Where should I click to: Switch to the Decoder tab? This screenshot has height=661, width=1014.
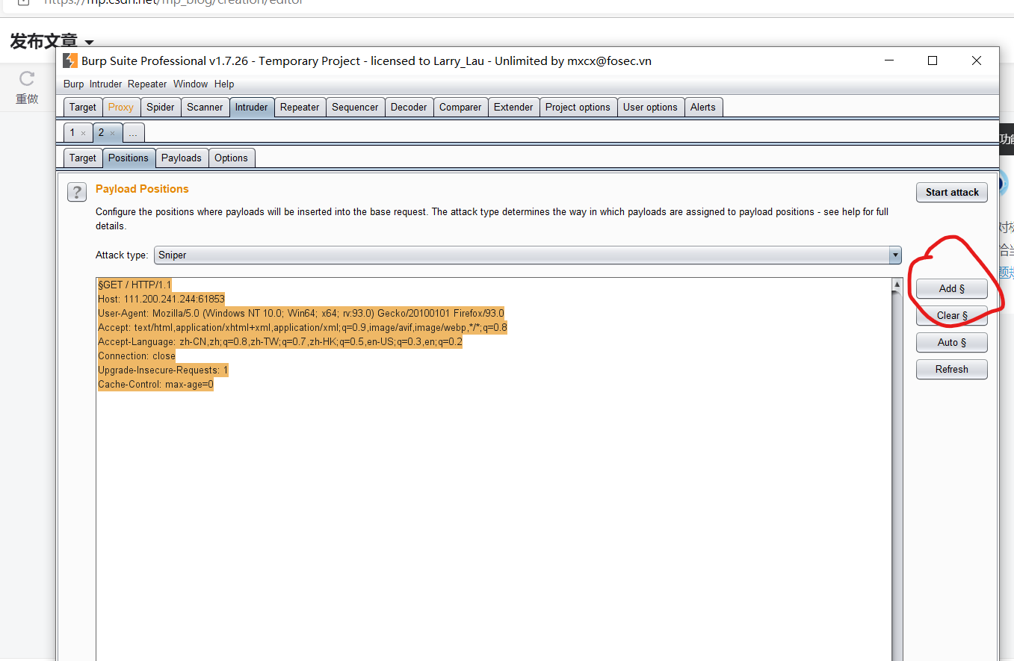(409, 107)
